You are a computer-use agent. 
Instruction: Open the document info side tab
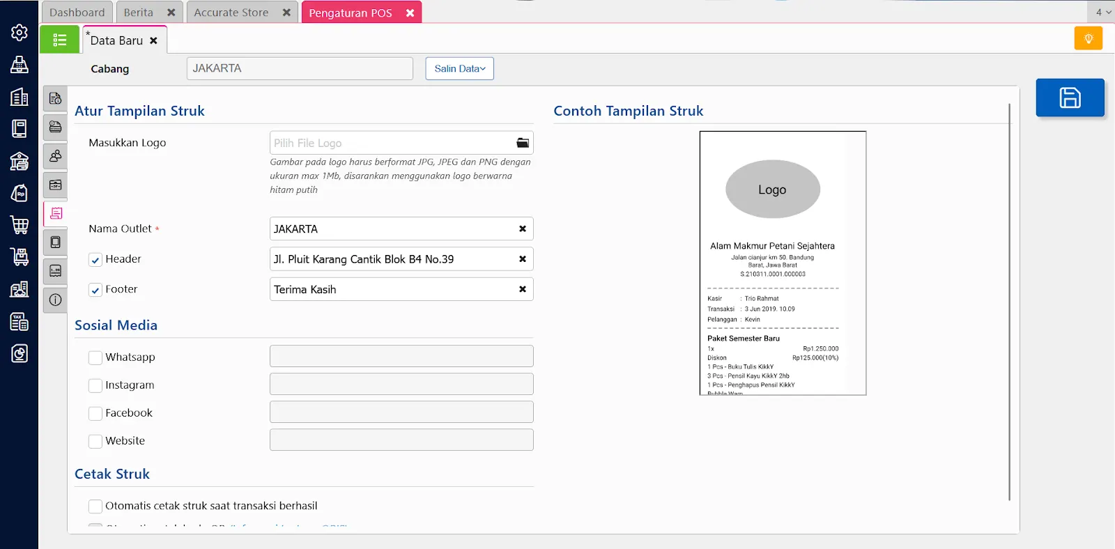click(x=56, y=99)
